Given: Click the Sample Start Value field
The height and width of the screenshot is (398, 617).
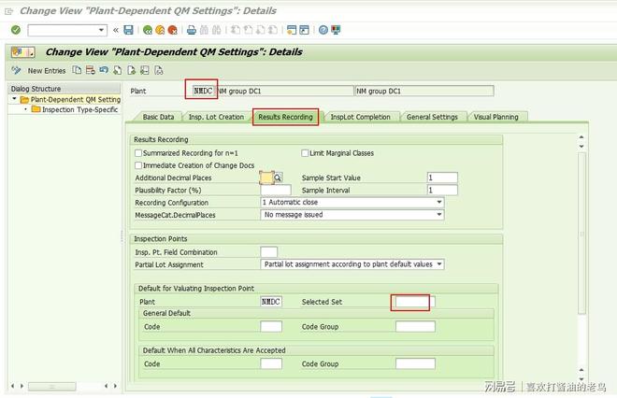Looking at the screenshot, I should [x=442, y=178].
